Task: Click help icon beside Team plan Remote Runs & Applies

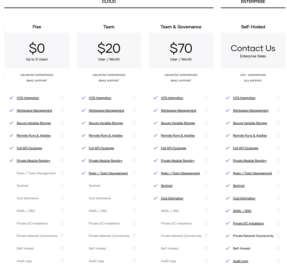Action: (134, 135)
